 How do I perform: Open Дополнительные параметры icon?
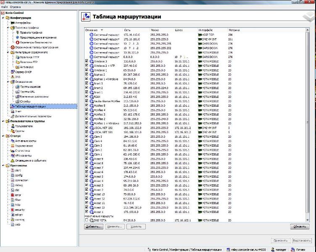coord(13,116)
